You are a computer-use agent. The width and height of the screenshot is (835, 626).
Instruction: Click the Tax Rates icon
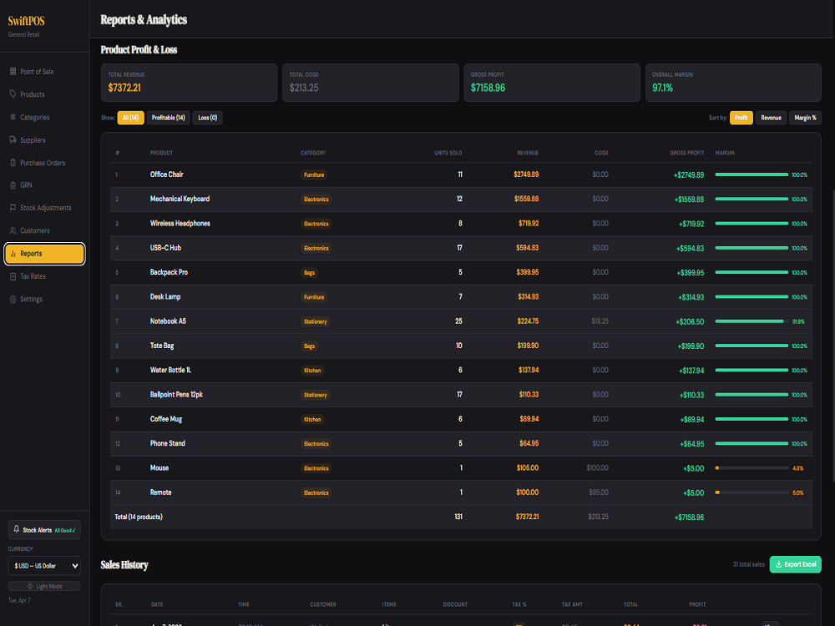[x=13, y=277]
